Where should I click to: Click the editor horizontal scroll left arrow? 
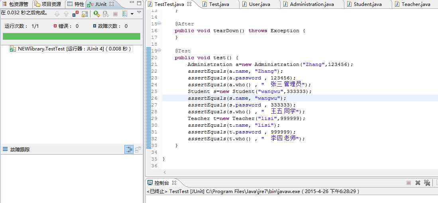point(165,172)
